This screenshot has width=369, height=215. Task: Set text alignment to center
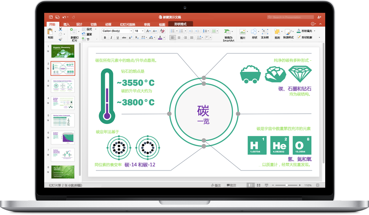[179, 38]
